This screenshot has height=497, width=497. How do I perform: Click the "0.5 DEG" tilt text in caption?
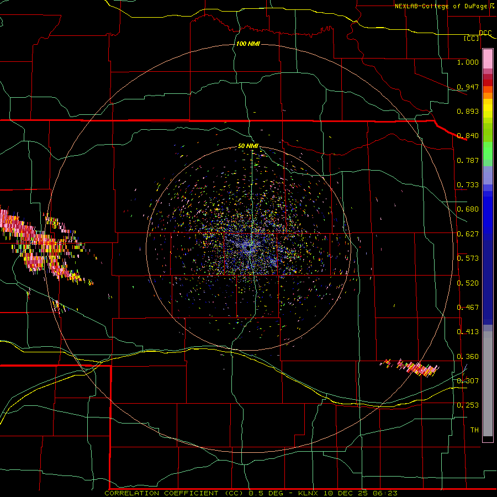267,493
